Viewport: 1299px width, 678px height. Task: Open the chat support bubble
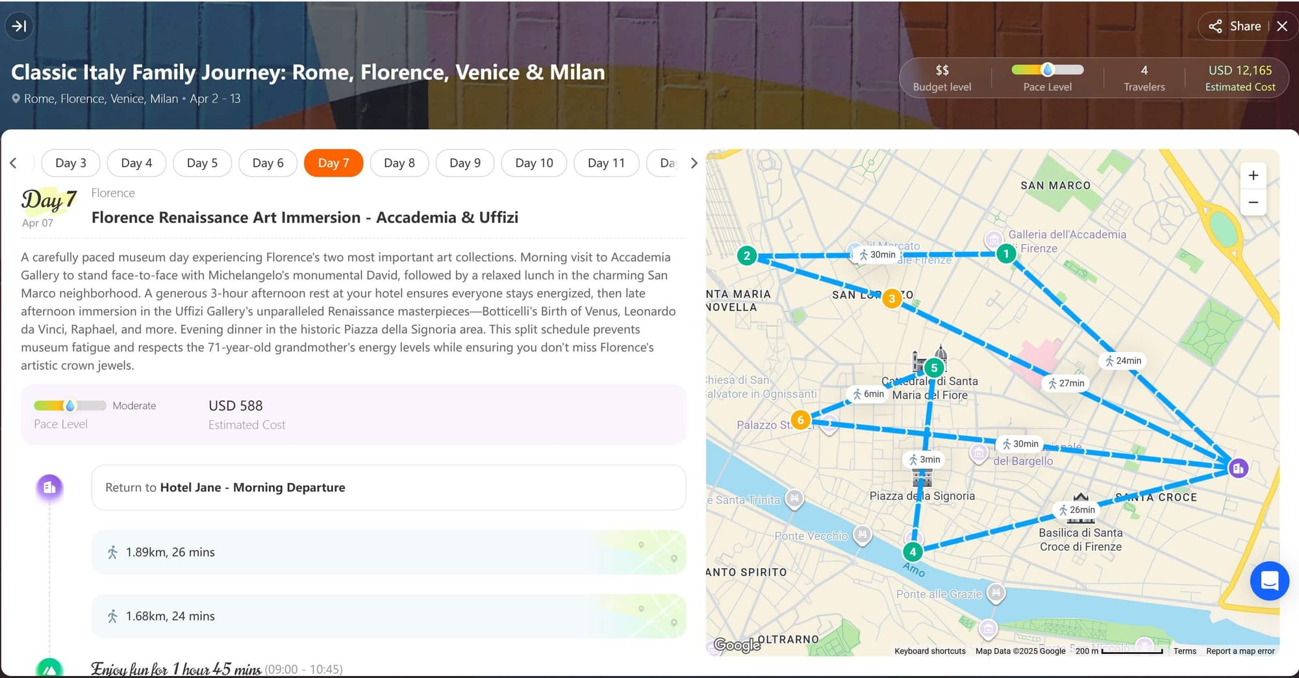(1269, 581)
